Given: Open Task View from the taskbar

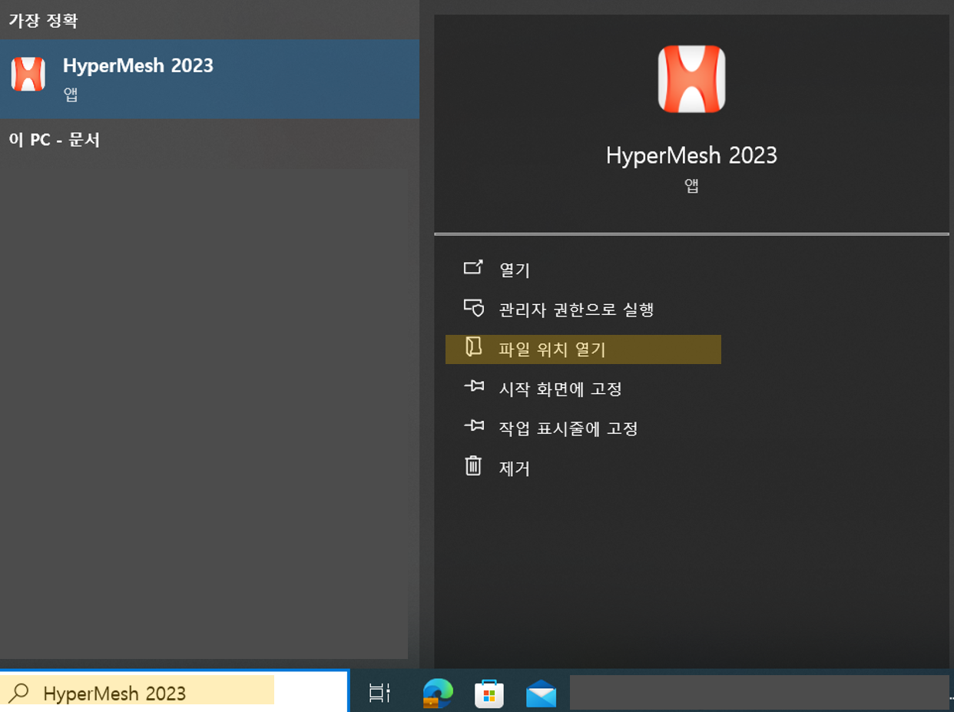Looking at the screenshot, I should [x=379, y=693].
